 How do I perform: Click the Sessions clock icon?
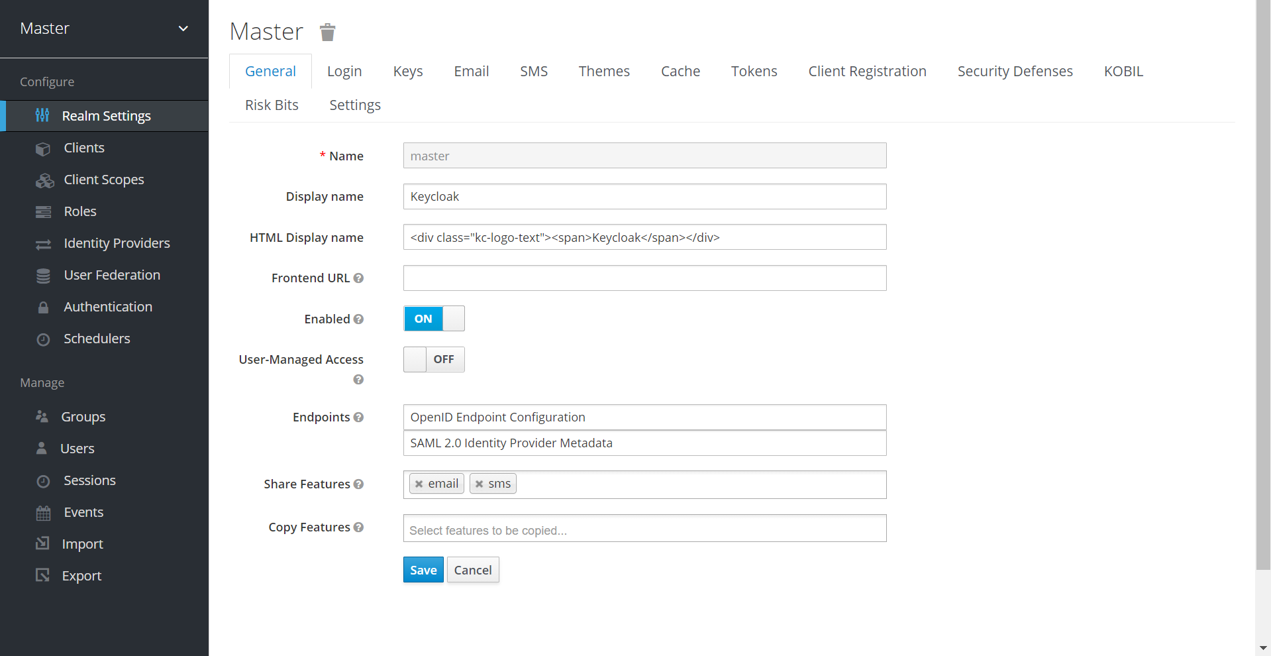pos(43,481)
